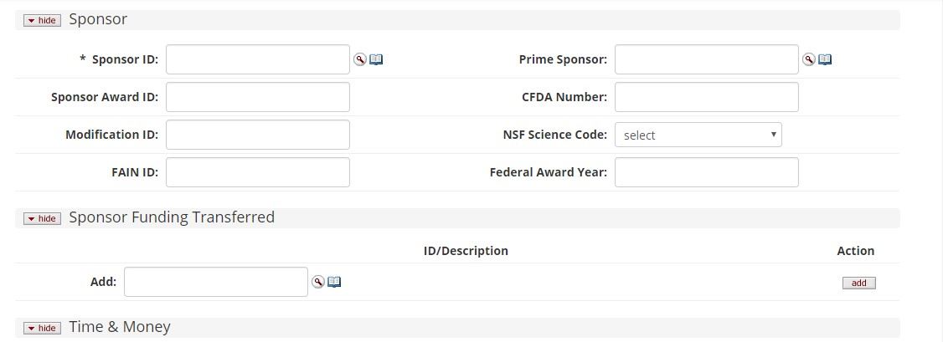
Task: Click the CFDA Number input box
Action: 706,97
